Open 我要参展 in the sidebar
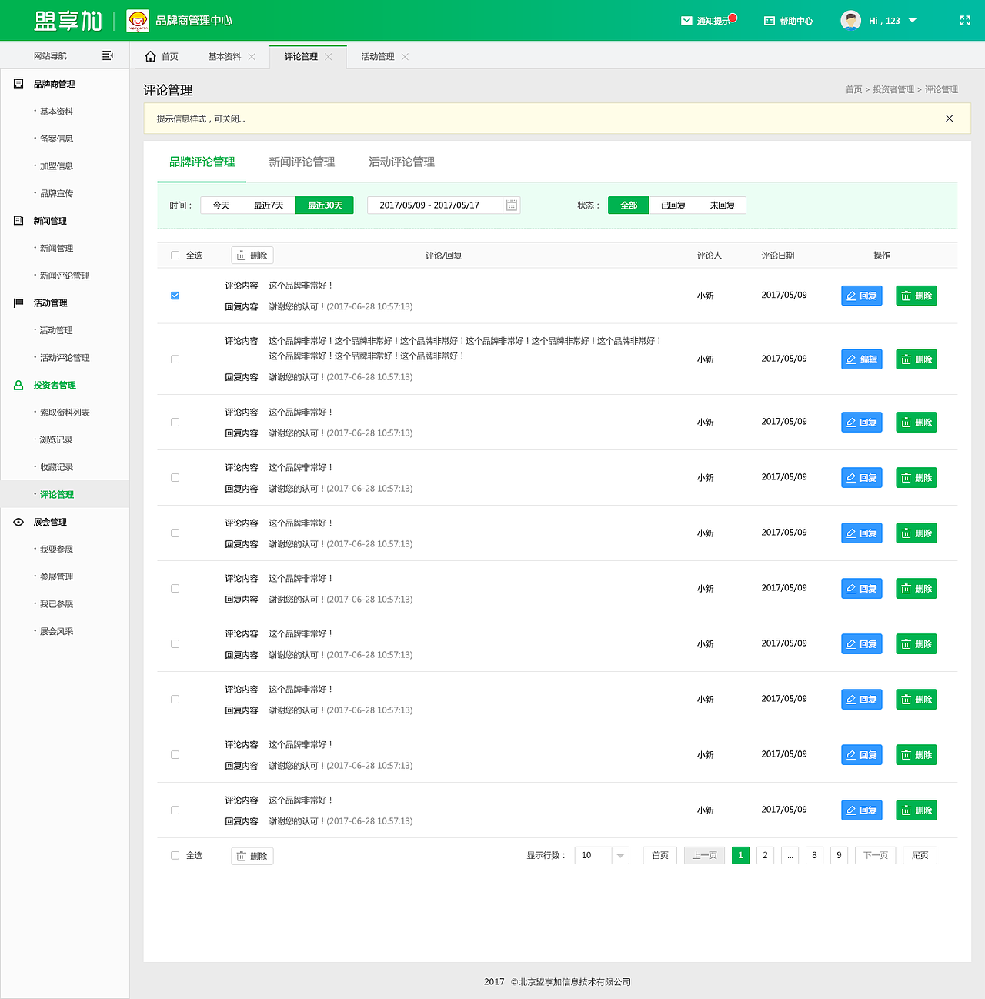Viewport: 985px width, 999px height. [56, 550]
